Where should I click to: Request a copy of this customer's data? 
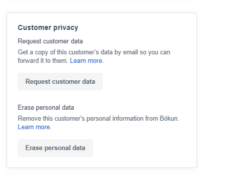60,81
